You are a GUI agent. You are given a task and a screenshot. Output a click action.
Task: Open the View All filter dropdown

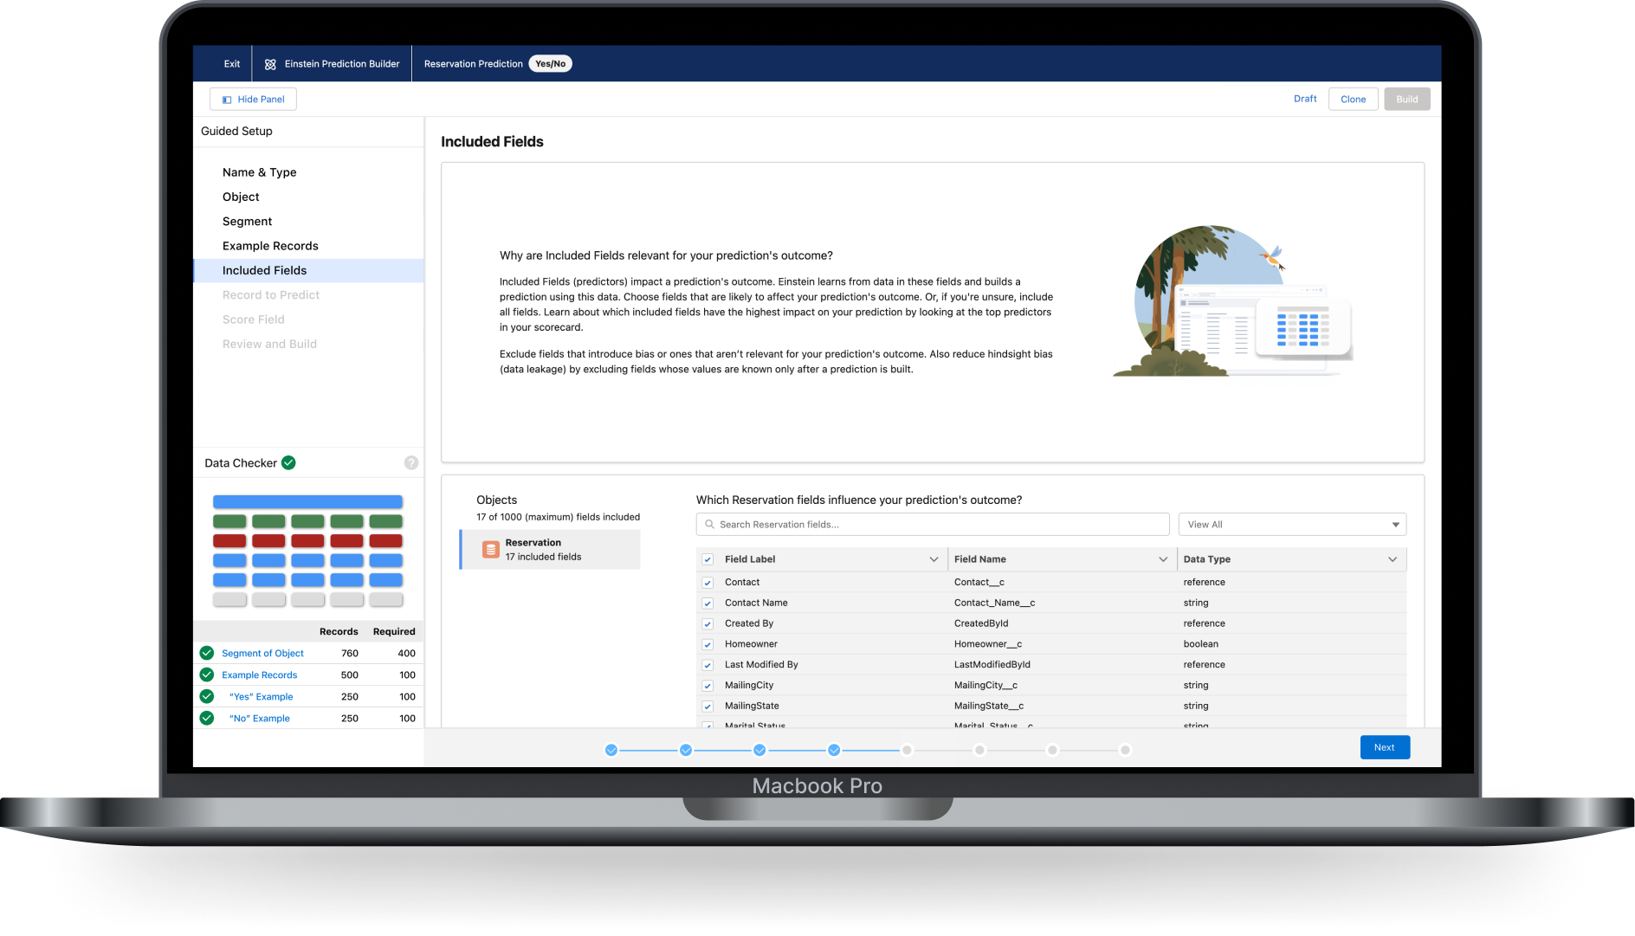pyautogui.click(x=1292, y=525)
